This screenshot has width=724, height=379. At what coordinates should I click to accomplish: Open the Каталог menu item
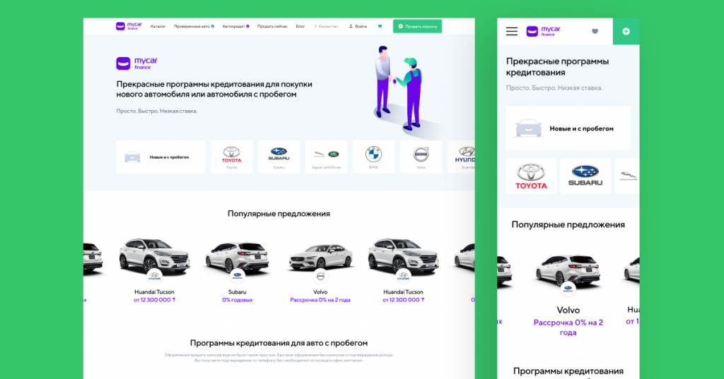[x=158, y=26]
